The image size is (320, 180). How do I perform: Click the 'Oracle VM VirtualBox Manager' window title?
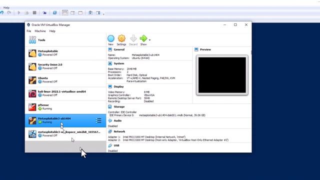(51, 25)
